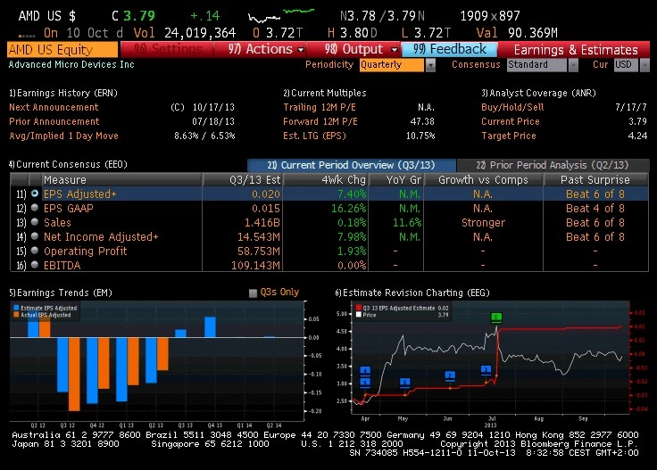Select the EBITDA radio button
The width and height of the screenshot is (657, 470).
point(35,265)
